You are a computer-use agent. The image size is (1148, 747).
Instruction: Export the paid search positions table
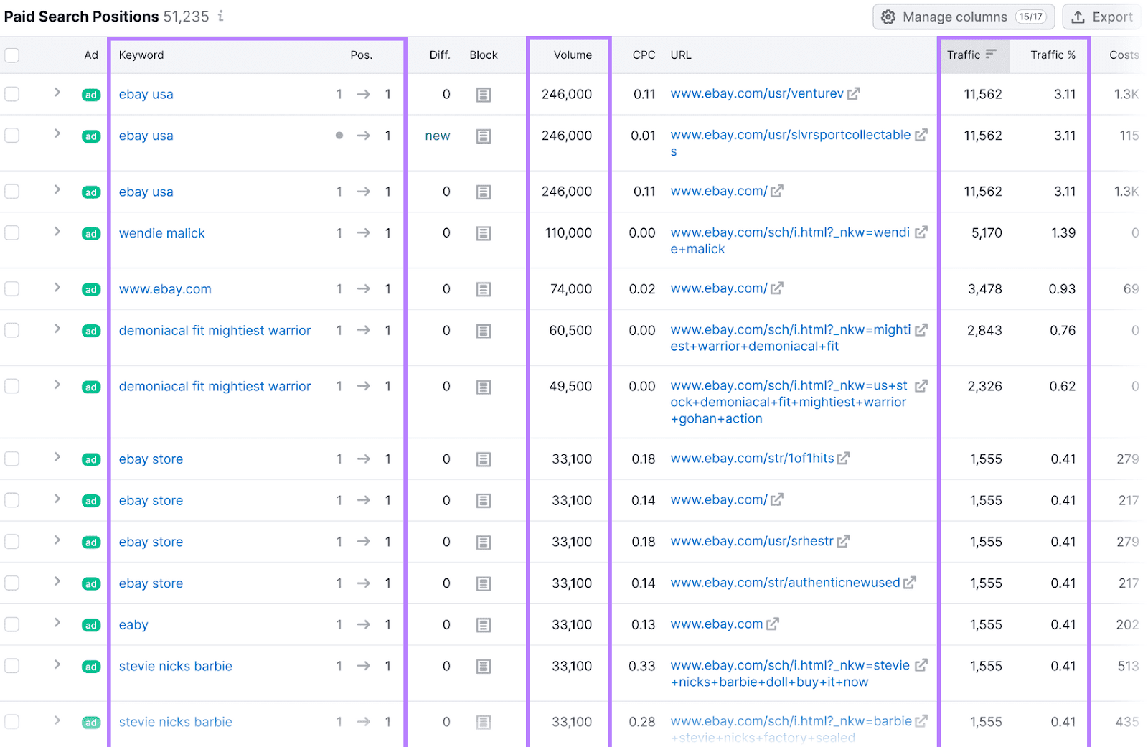click(x=1101, y=17)
